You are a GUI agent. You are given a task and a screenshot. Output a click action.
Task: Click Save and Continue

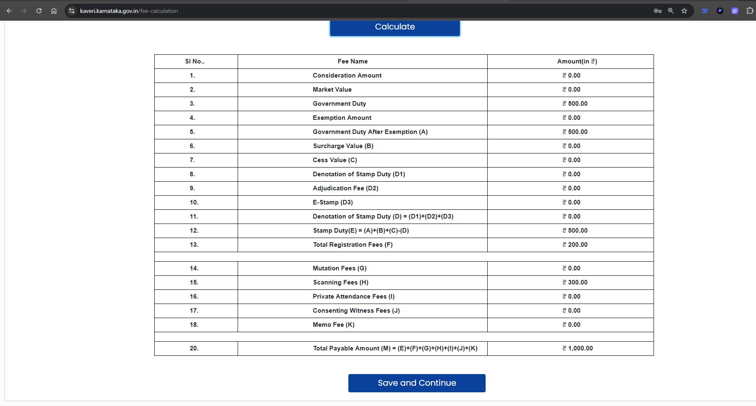(x=416, y=383)
